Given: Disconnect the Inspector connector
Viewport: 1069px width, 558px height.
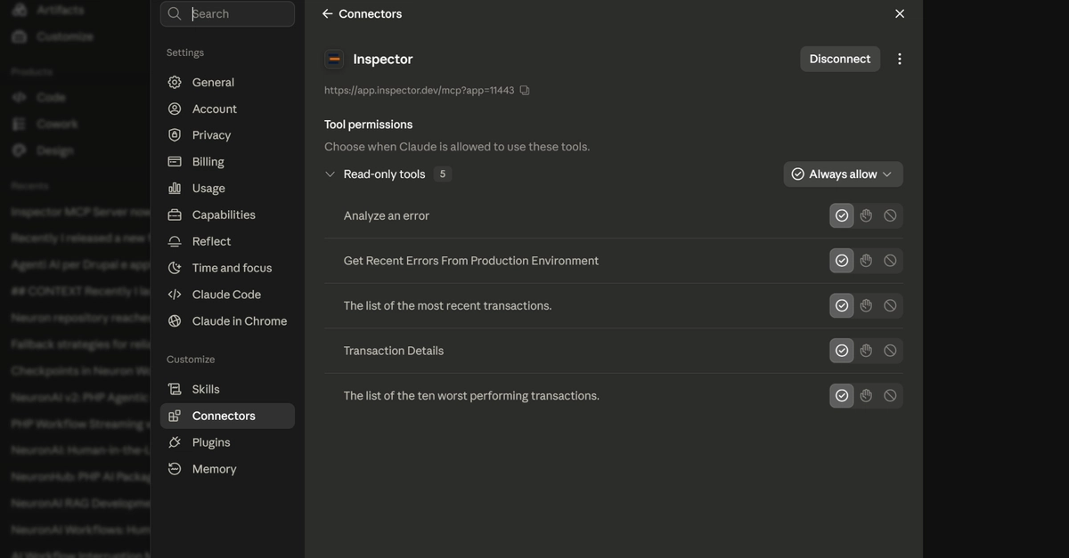Looking at the screenshot, I should (840, 59).
